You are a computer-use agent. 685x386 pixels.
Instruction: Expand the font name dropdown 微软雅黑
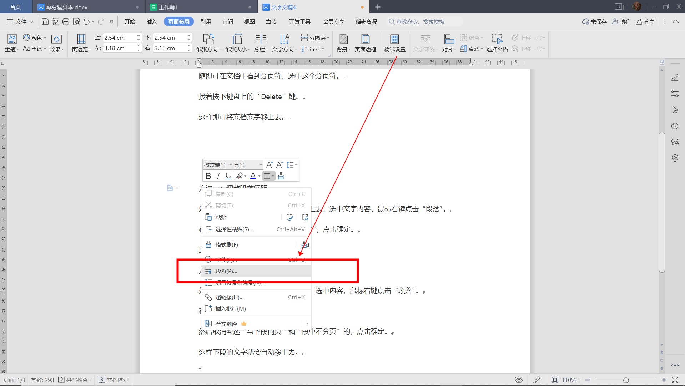click(231, 165)
